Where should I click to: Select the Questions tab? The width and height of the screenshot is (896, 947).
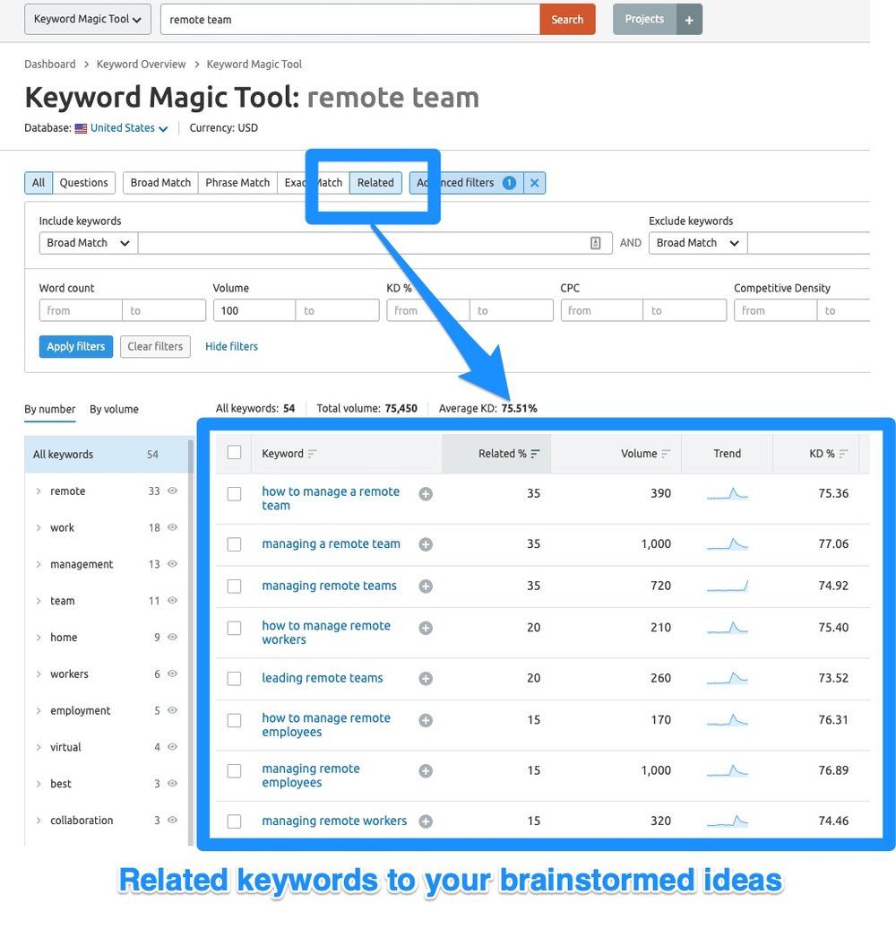(x=84, y=183)
